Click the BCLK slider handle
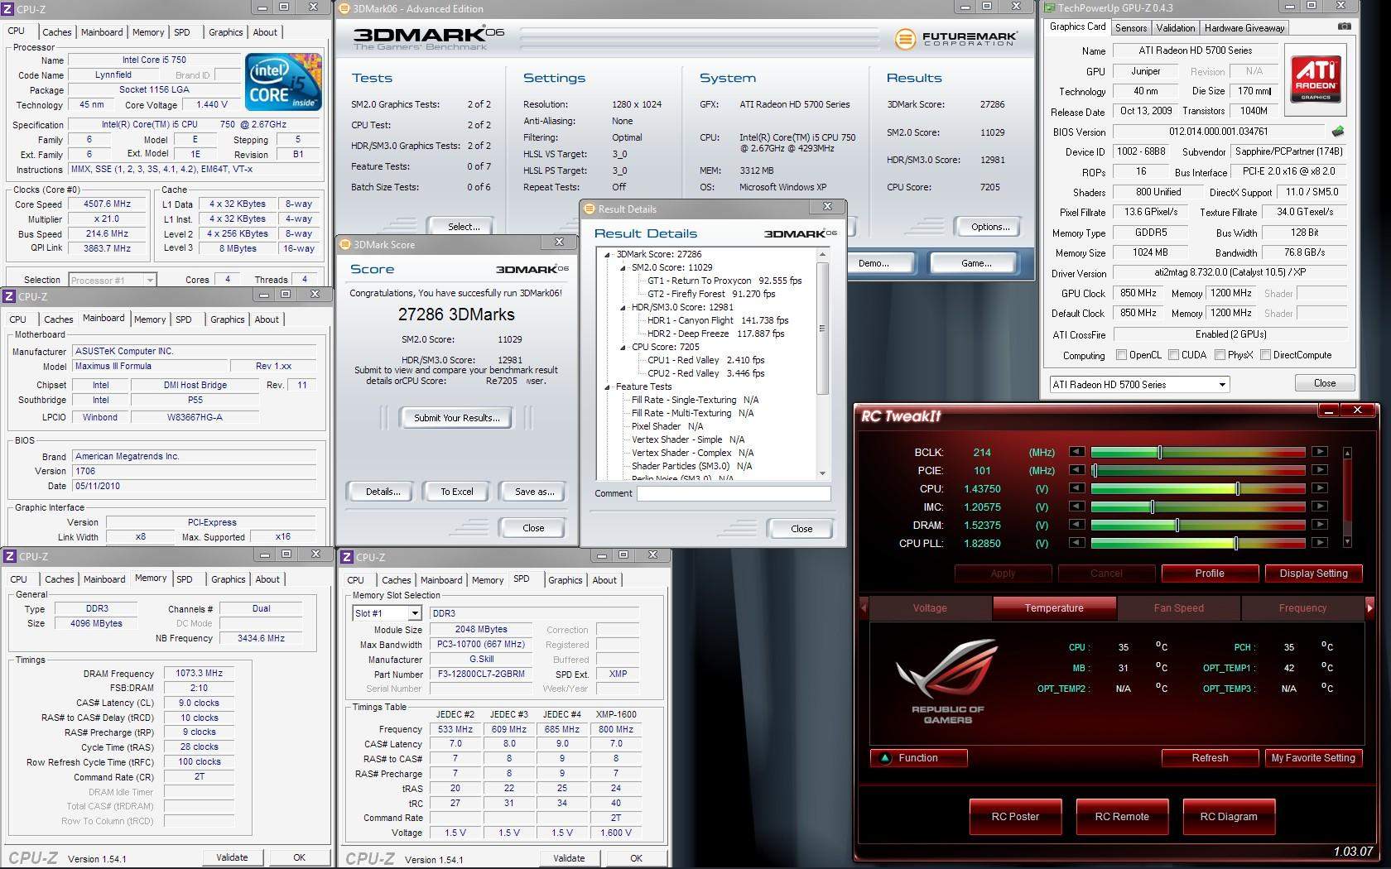 click(x=1159, y=452)
